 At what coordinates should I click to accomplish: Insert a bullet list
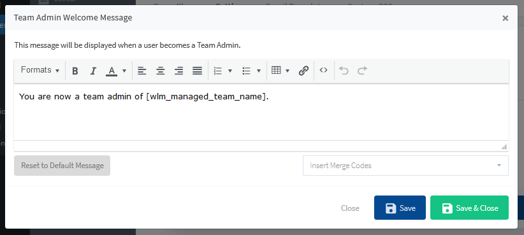pos(247,71)
